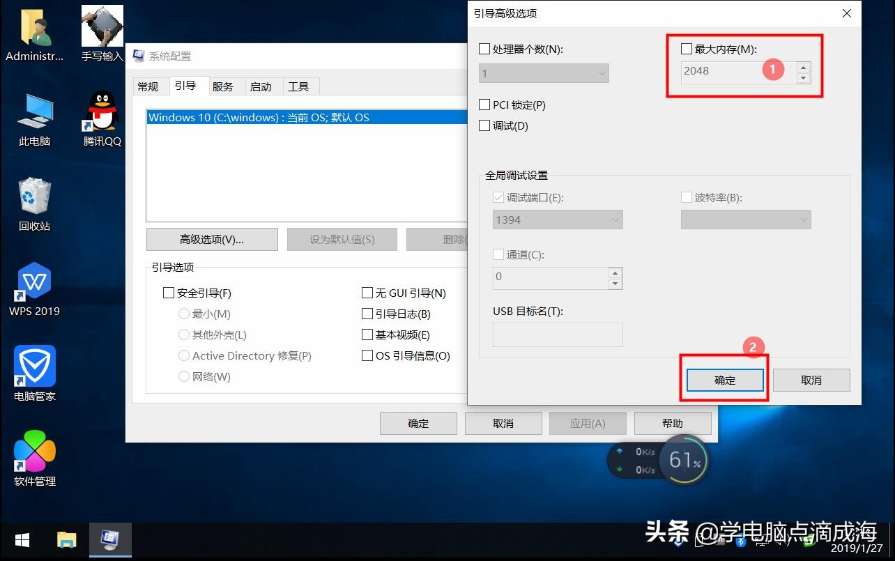Viewport: 895px width, 561px height.
Task: Switch to the 服务 tab
Action: tap(224, 86)
